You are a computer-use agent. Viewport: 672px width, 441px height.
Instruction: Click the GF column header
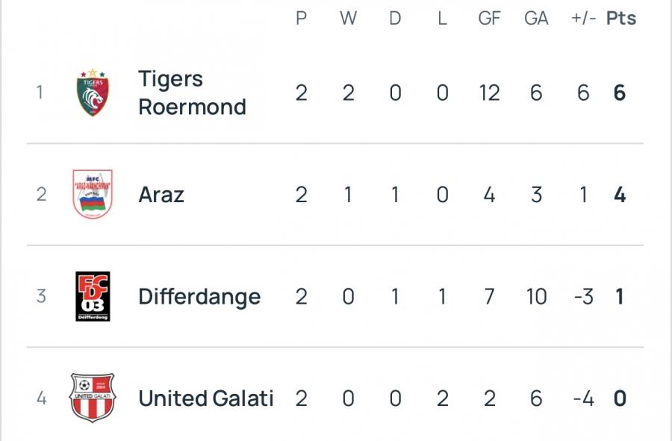pyautogui.click(x=489, y=19)
